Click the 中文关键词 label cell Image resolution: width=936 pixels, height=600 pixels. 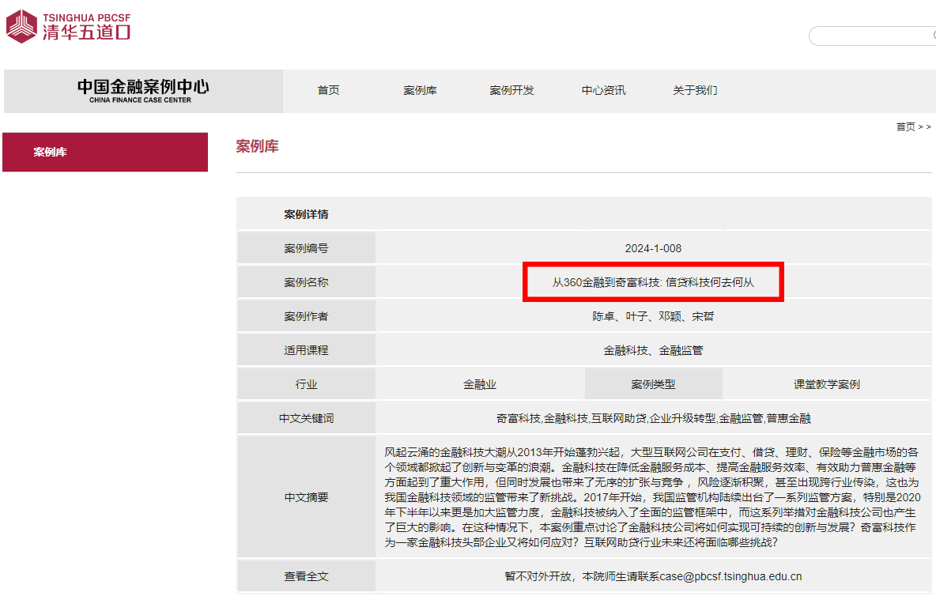pos(306,418)
